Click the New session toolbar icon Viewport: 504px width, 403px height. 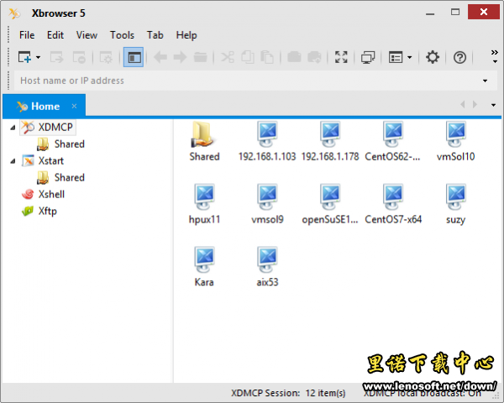click(24, 58)
